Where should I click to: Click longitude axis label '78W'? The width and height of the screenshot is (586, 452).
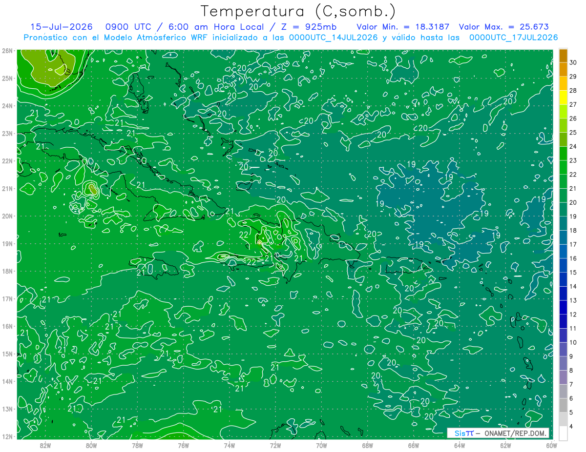click(137, 445)
